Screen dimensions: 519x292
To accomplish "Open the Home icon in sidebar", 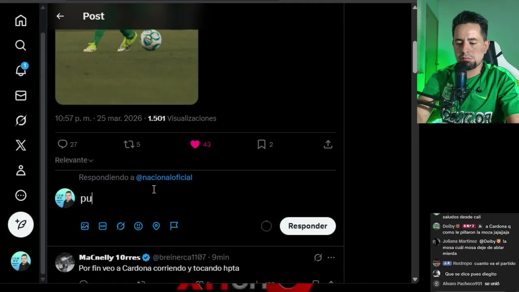I will click(21, 21).
